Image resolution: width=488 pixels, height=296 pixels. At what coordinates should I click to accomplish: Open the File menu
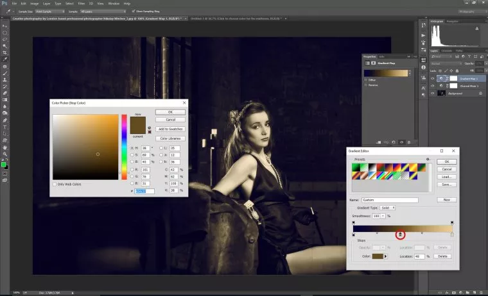14,3
